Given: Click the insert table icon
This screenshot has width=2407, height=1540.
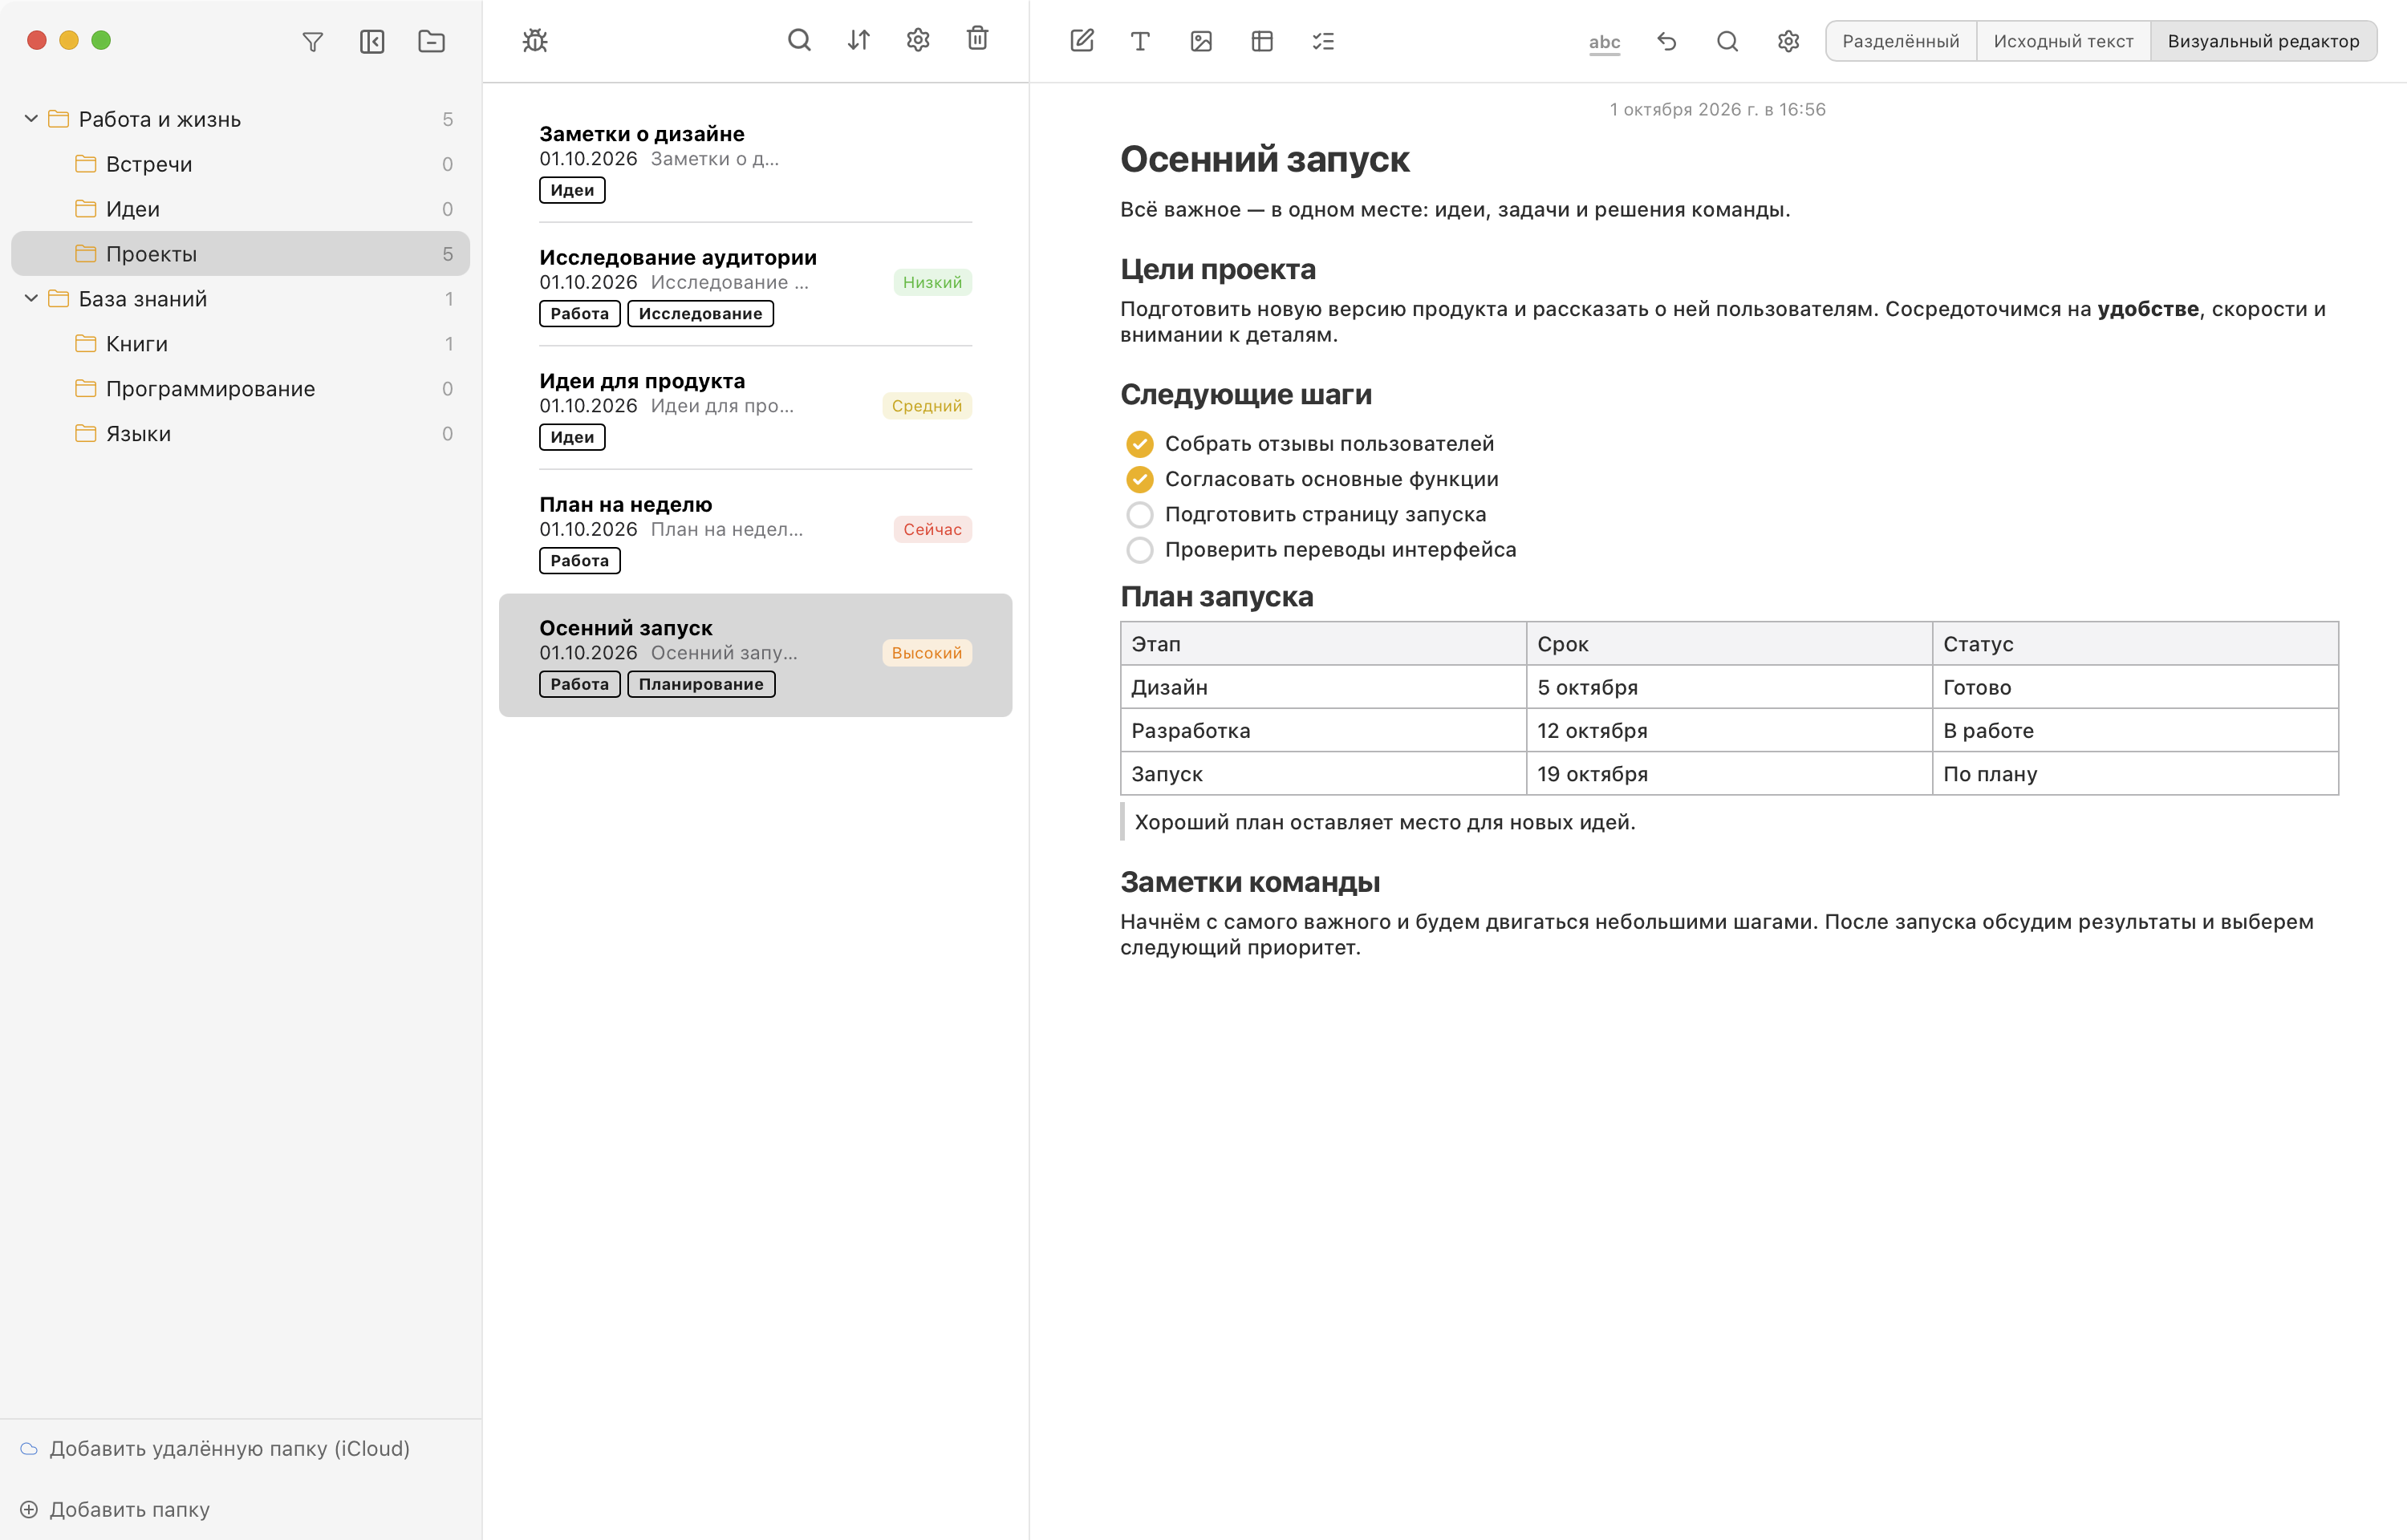Looking at the screenshot, I should coord(1262,41).
